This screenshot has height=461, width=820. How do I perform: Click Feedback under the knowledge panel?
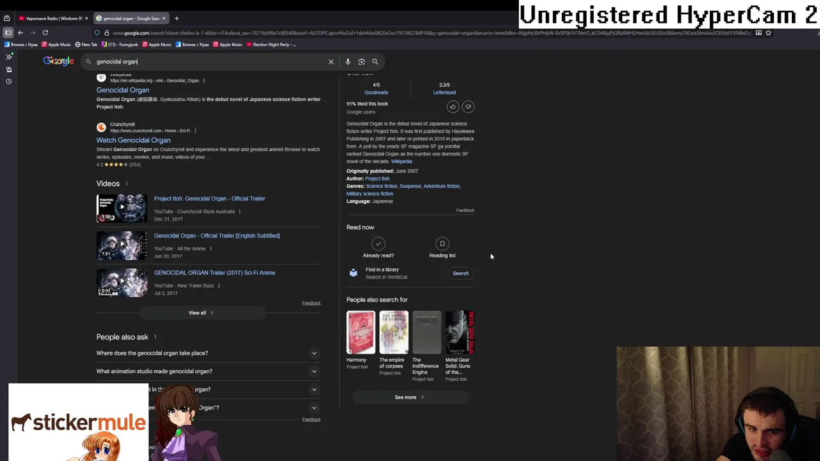[465, 211]
